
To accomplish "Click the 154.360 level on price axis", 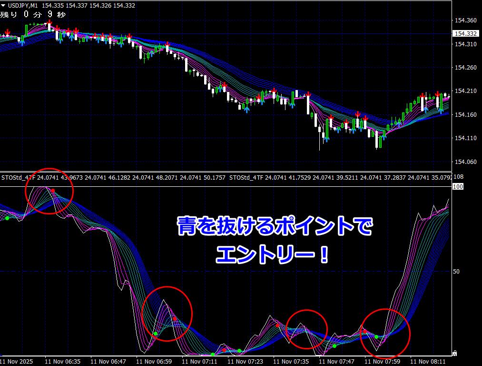I will [465, 20].
